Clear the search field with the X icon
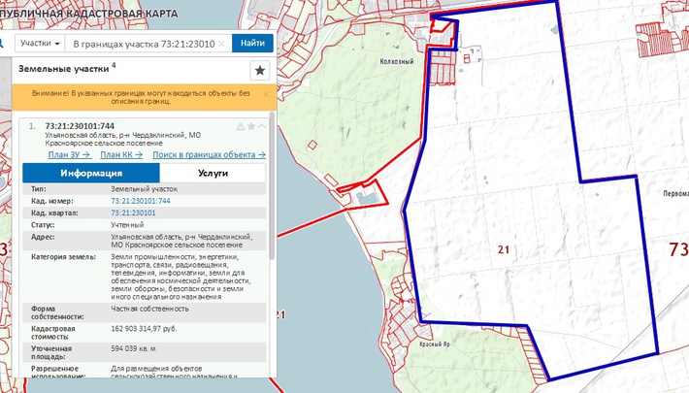This screenshot has height=393, width=689. tap(221, 44)
